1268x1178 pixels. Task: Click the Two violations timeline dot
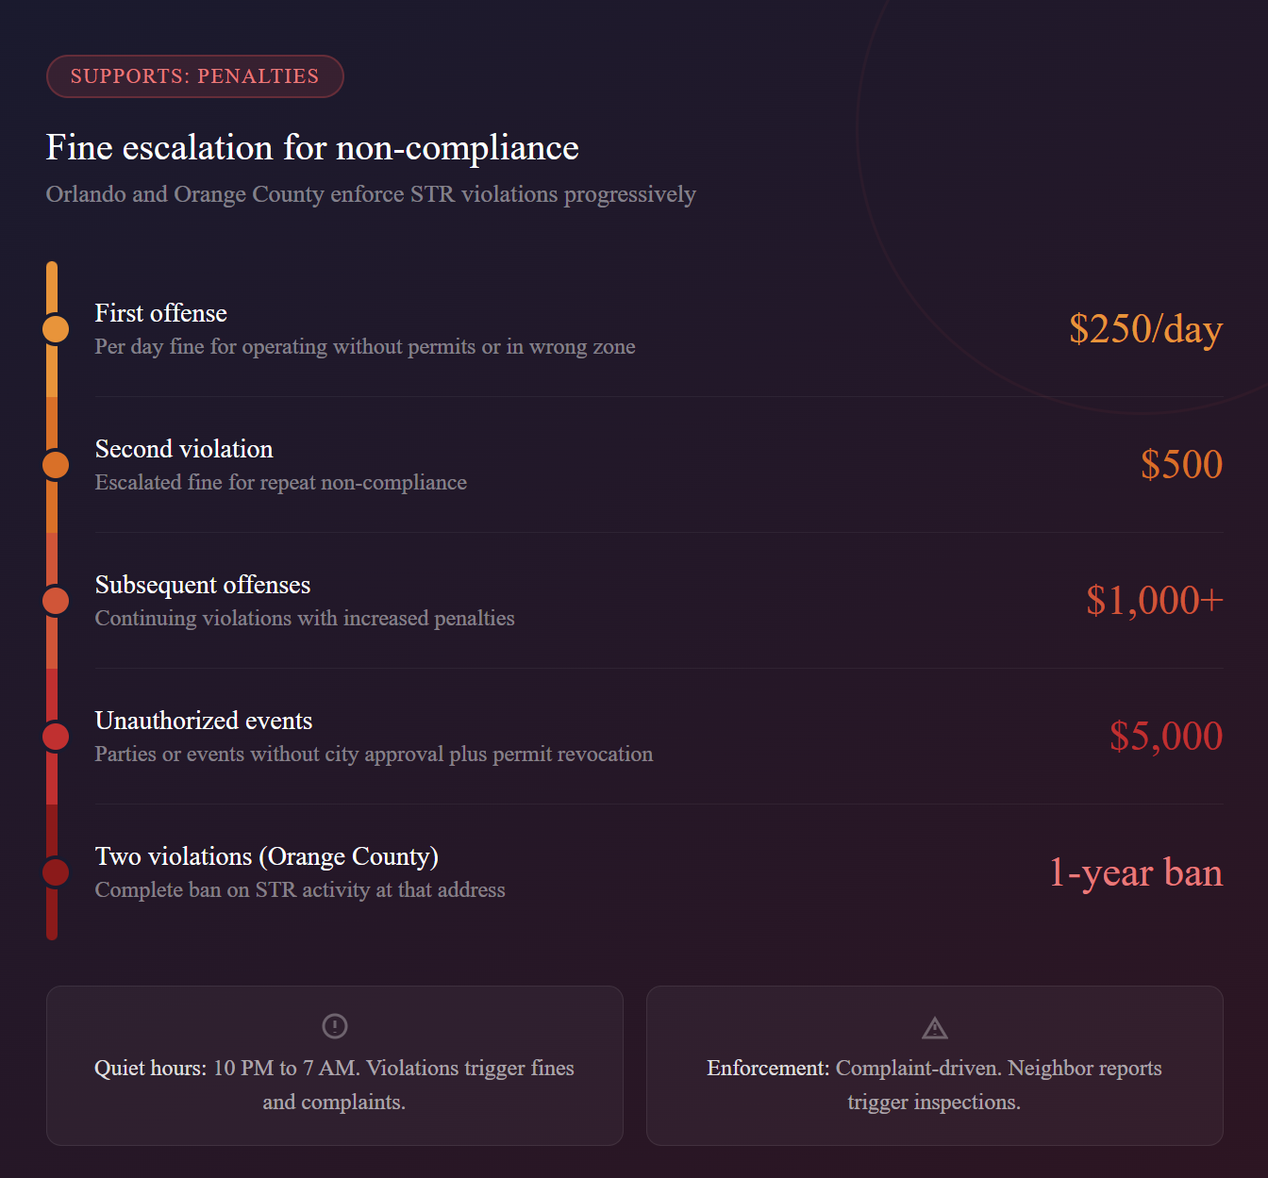(x=56, y=872)
